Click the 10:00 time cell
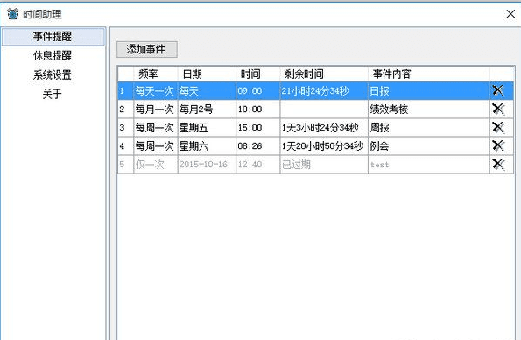 point(257,110)
